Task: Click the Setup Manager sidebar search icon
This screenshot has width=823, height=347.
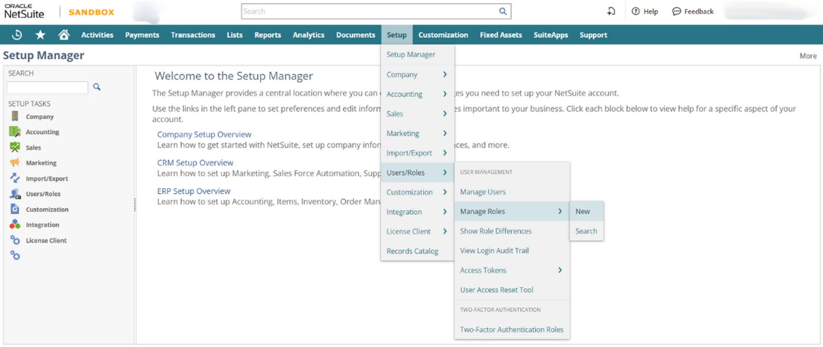Action: pos(96,87)
